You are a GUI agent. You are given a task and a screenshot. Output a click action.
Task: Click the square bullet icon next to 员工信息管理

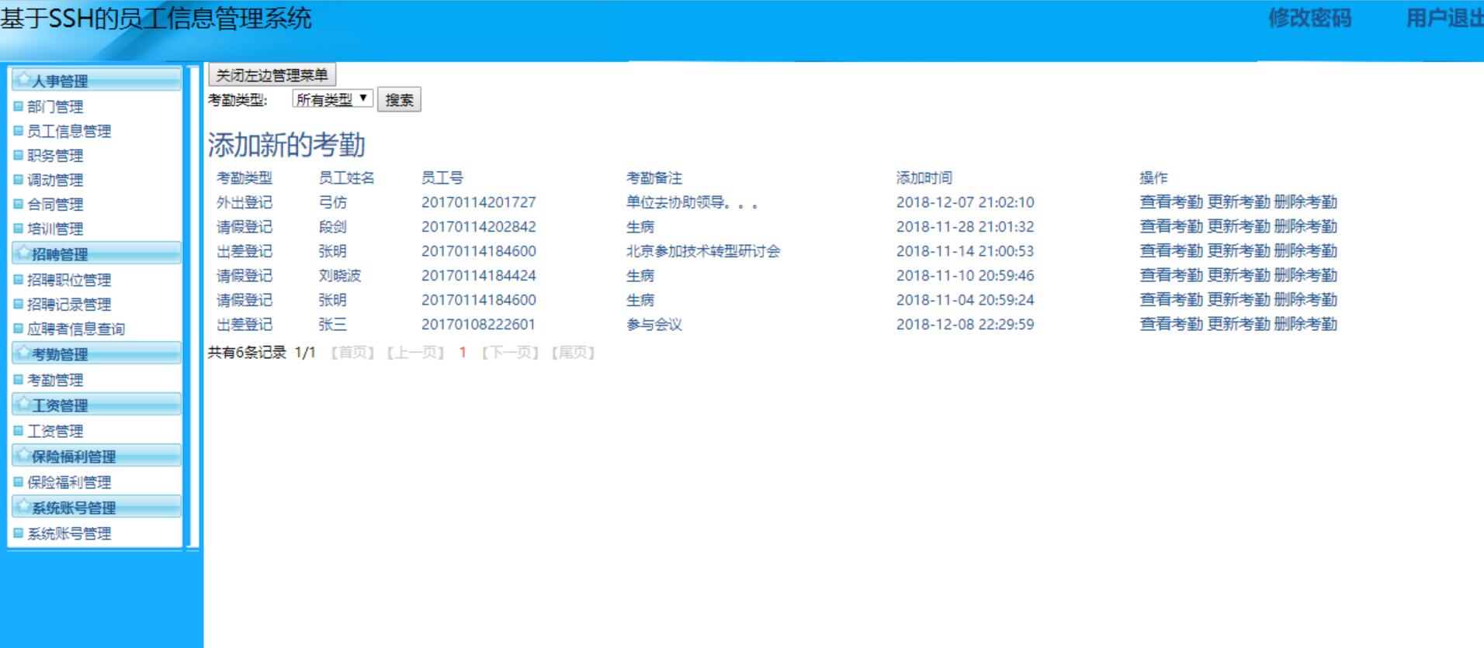pos(19,131)
